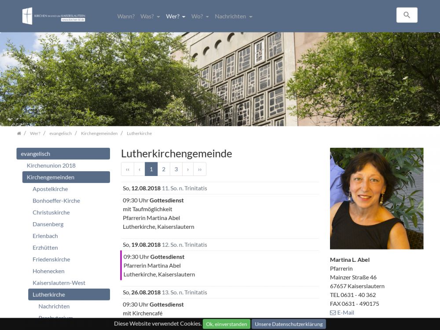Expand the Was? dropdown menu
The width and height of the screenshot is (440, 330).
click(x=150, y=16)
